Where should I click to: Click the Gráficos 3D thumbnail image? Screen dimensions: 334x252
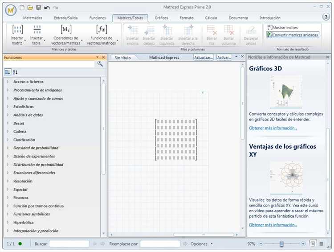coord(286,91)
